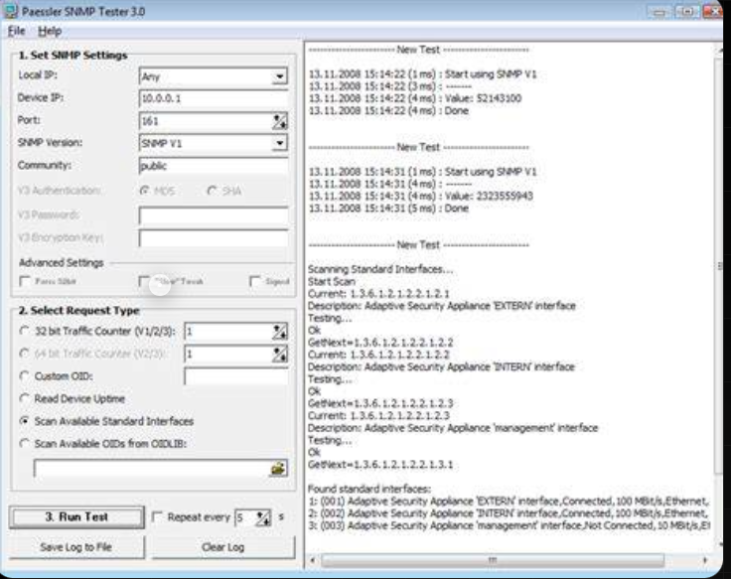Click the Clear Log button
The width and height of the screenshot is (731, 579).
[x=223, y=547]
